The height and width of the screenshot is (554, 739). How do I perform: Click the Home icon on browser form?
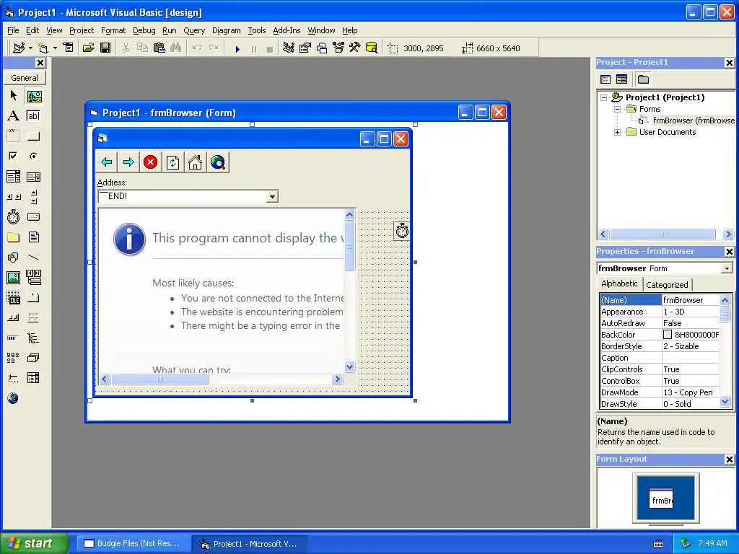pyautogui.click(x=195, y=162)
